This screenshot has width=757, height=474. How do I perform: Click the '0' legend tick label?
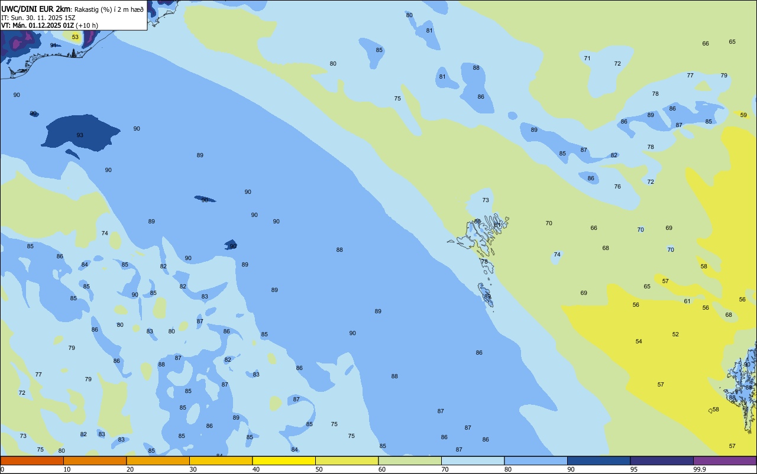pyautogui.click(x=2, y=469)
